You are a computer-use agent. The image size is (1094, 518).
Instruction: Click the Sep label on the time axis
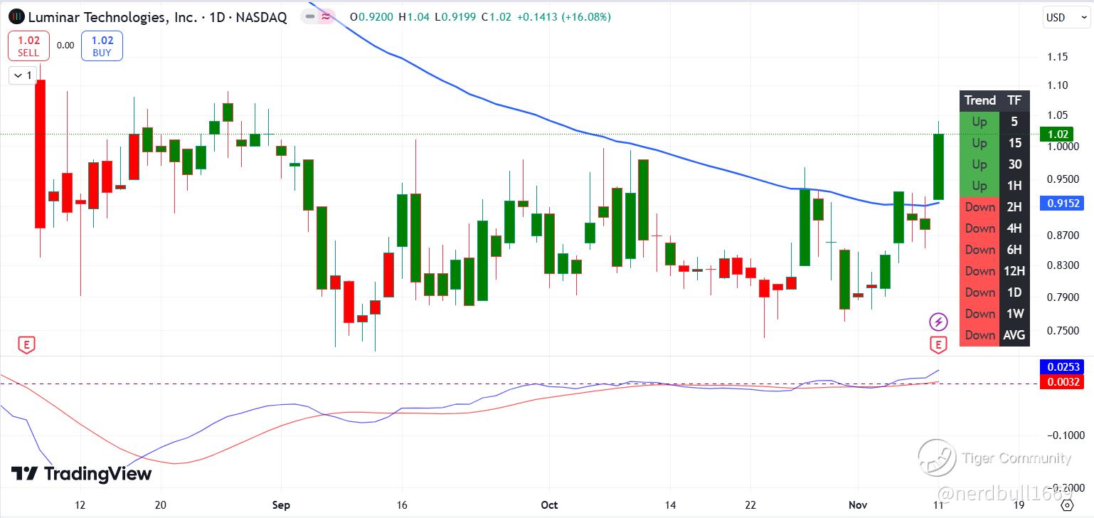[282, 505]
